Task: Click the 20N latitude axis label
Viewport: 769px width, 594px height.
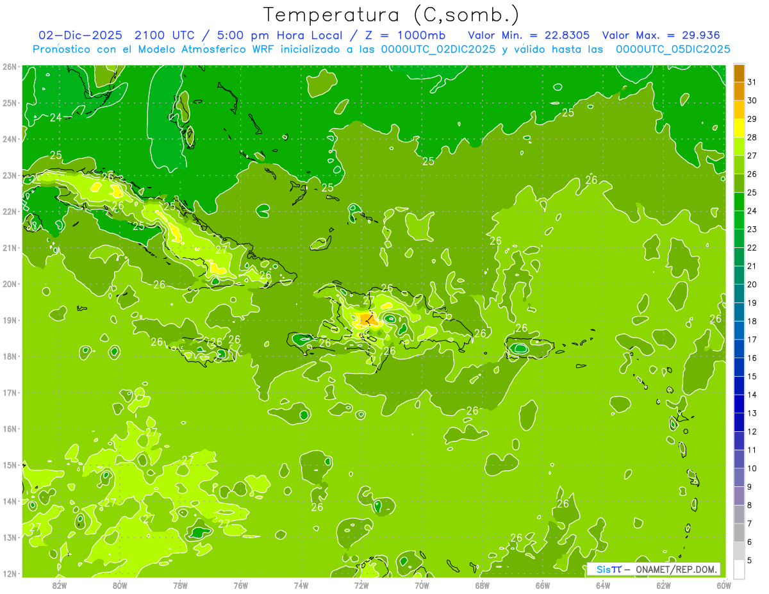Action: (9, 284)
